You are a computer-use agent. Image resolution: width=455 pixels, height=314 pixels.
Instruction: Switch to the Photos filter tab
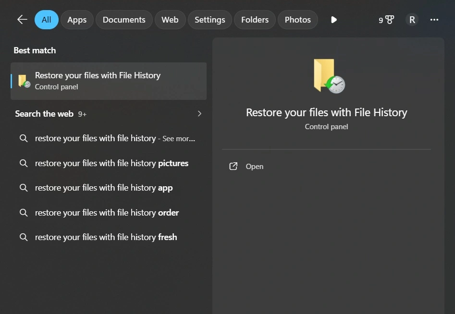coord(298,20)
